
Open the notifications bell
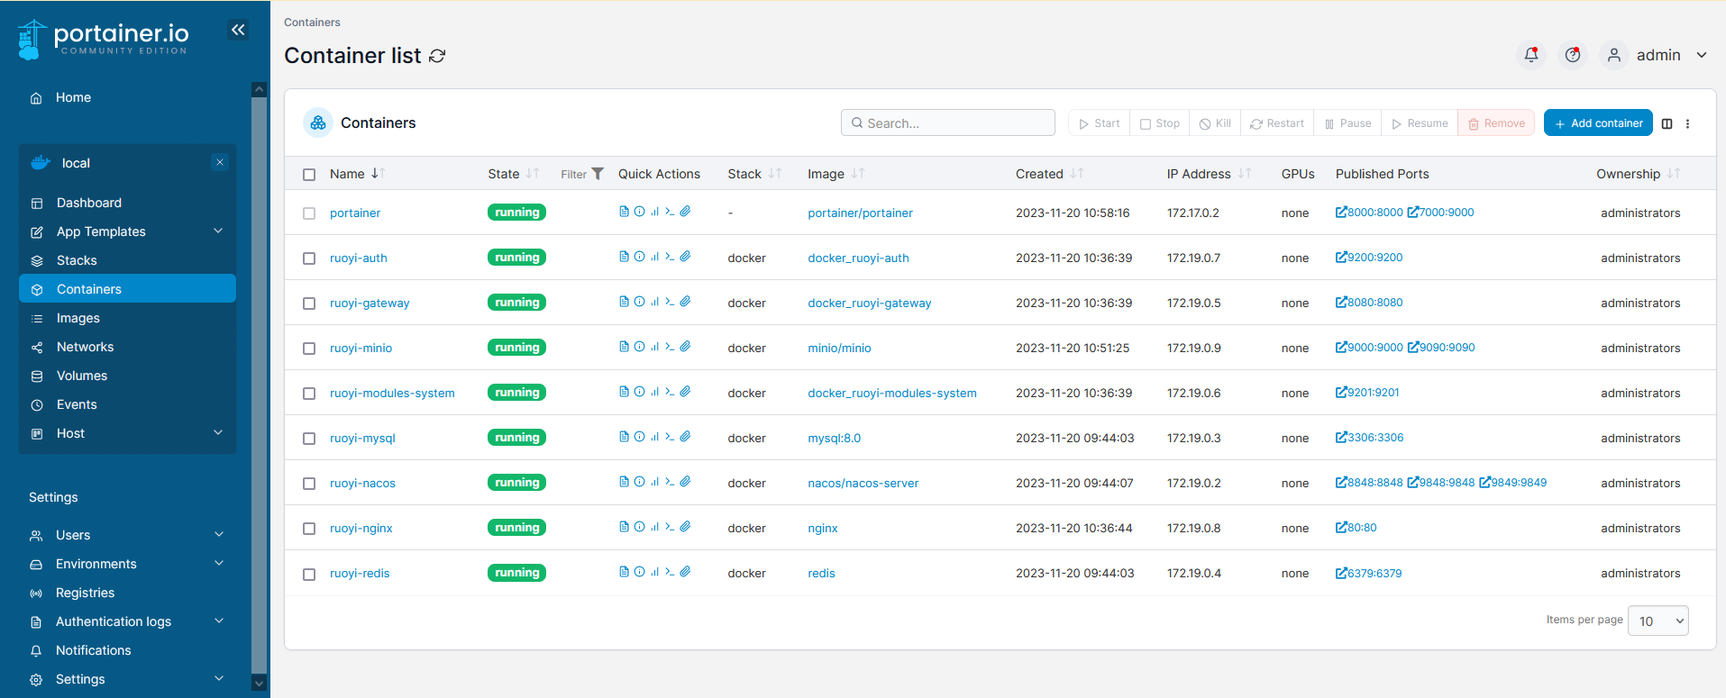1530,55
